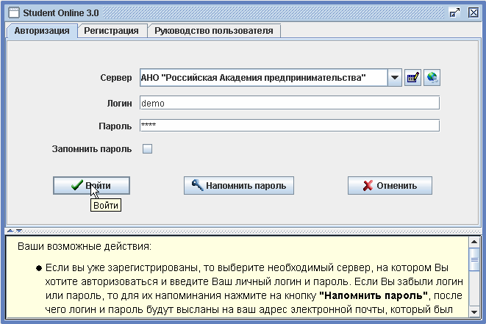Click into the Пароль field
Image resolution: width=486 pixels, height=324 pixels.
(288, 126)
